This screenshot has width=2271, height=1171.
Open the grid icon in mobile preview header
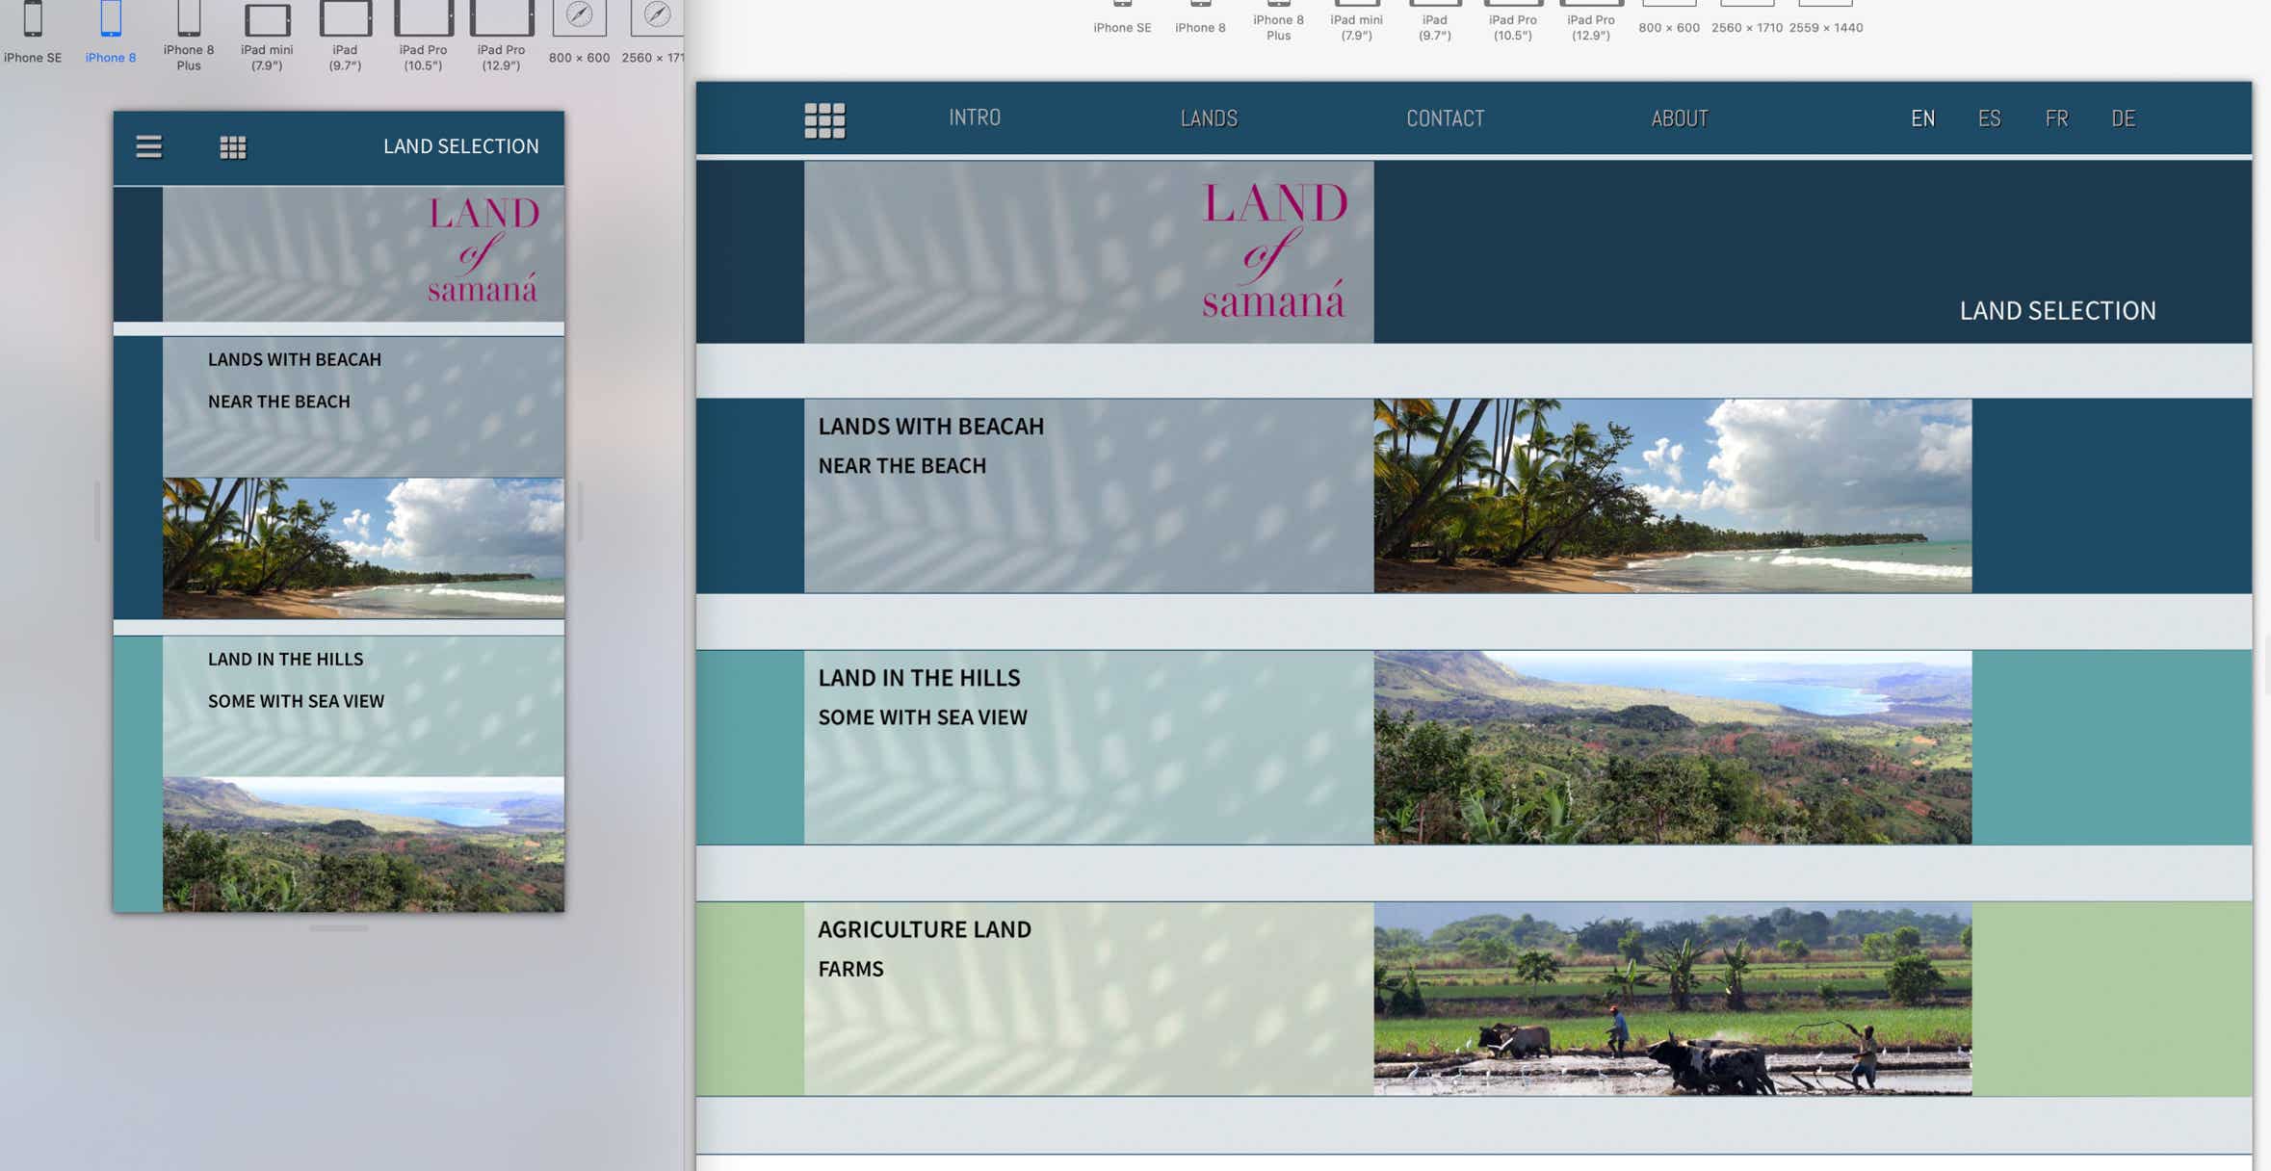click(233, 147)
